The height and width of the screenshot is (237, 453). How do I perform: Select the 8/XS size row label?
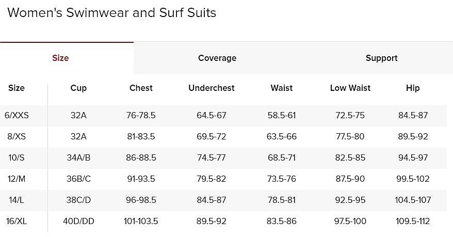(x=17, y=136)
